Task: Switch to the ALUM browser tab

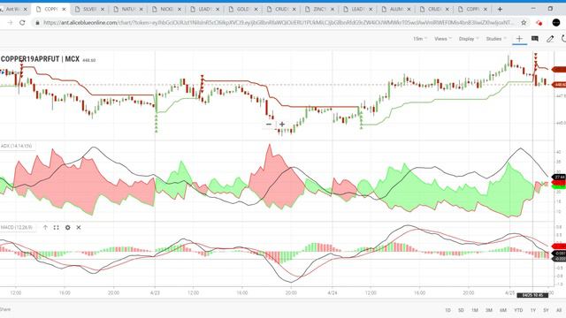Action: pyautogui.click(x=396, y=9)
